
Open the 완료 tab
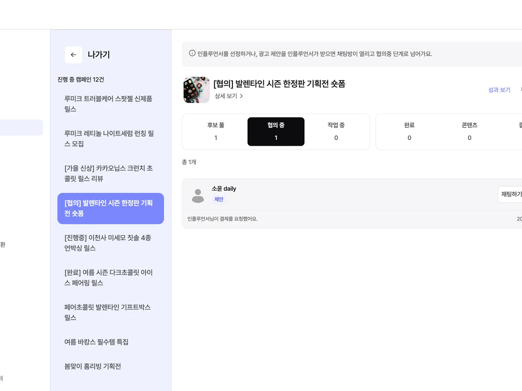pyautogui.click(x=409, y=132)
